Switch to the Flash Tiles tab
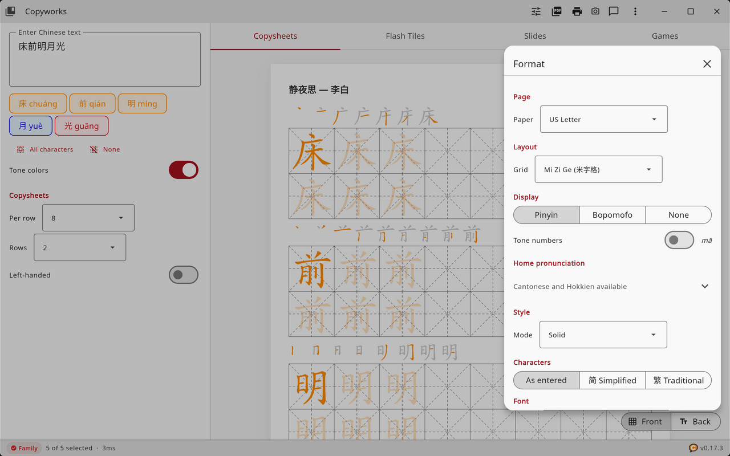Viewport: 730px width, 456px height. (x=405, y=36)
